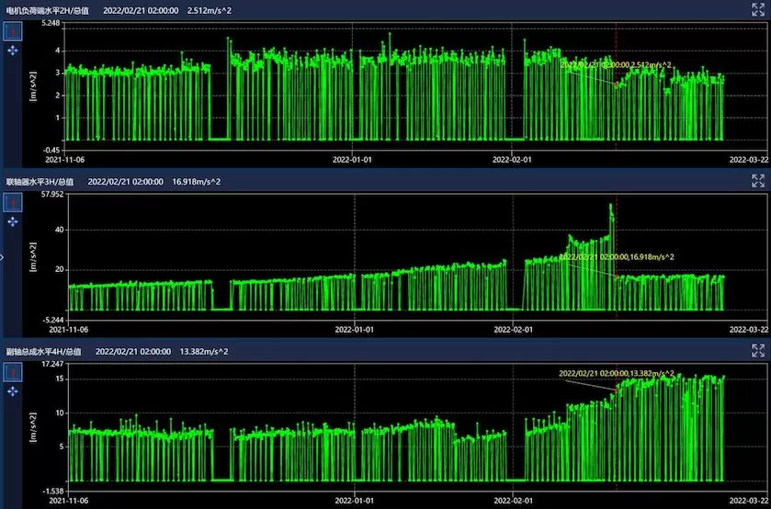Viewport: 771px width, 509px height.
Task: Click the 2.512m/s^2 data point marker
Action: 616,85
